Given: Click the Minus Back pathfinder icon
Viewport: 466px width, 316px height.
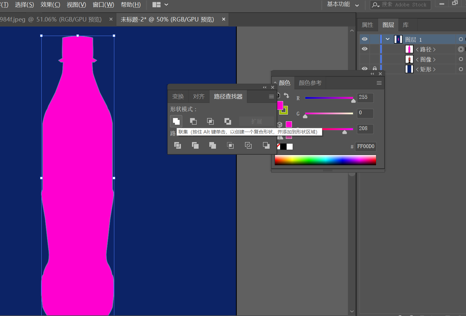Looking at the screenshot, I should tap(266, 145).
